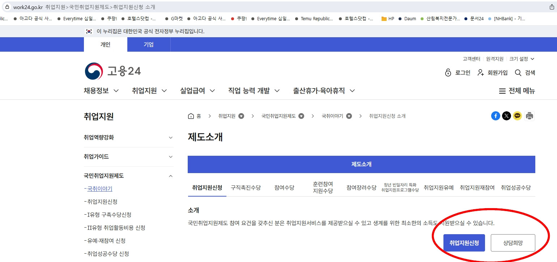This screenshot has width=557, height=262.
Task: Open 유예·재참여 신청 sidebar link
Action: pos(106,241)
